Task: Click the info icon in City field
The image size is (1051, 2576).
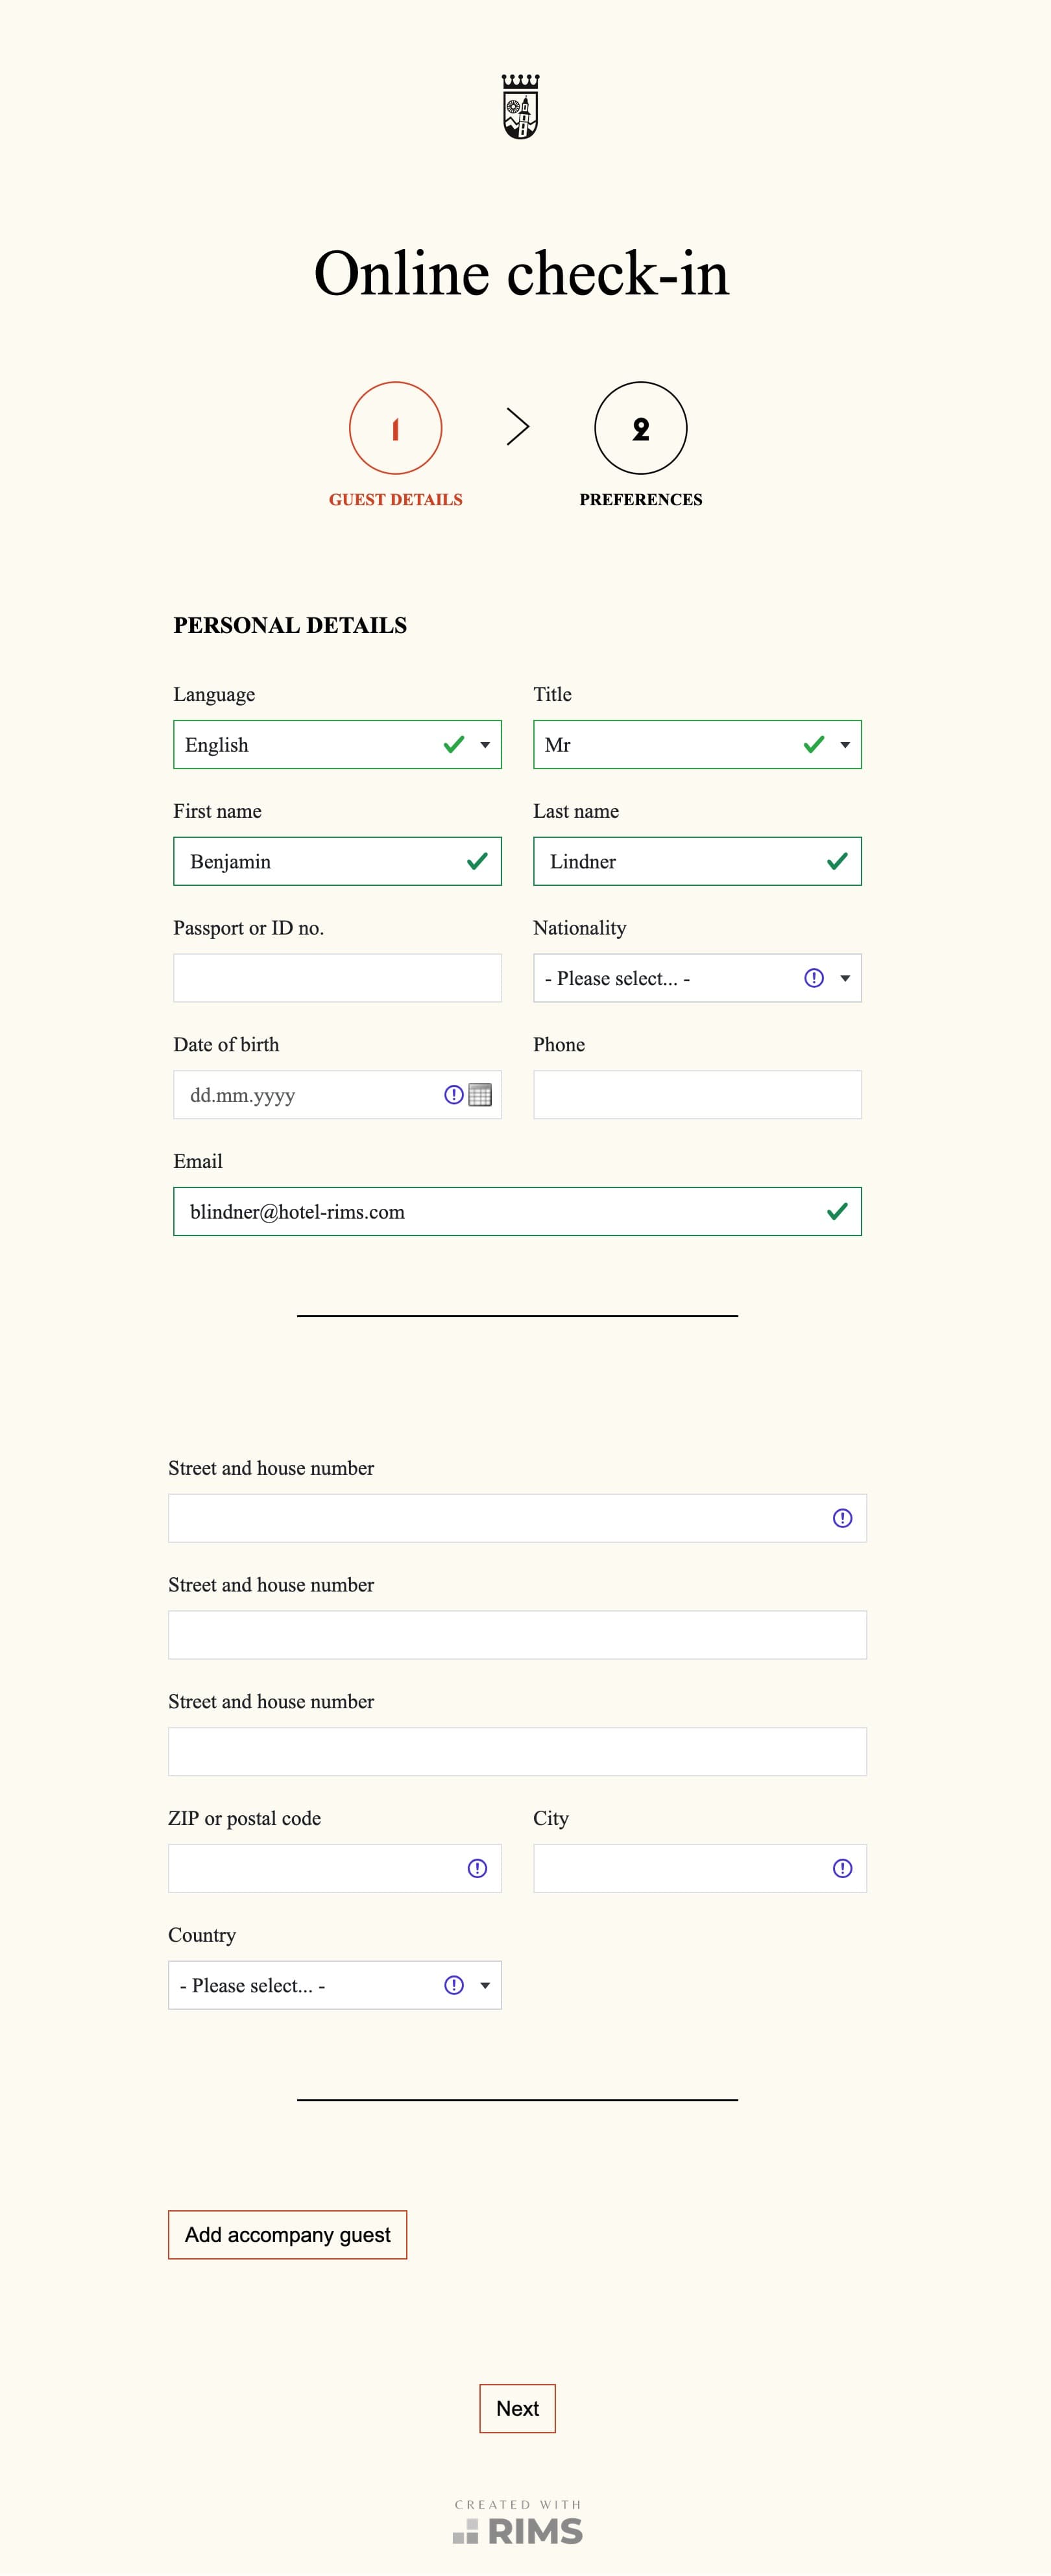Action: (x=842, y=1868)
